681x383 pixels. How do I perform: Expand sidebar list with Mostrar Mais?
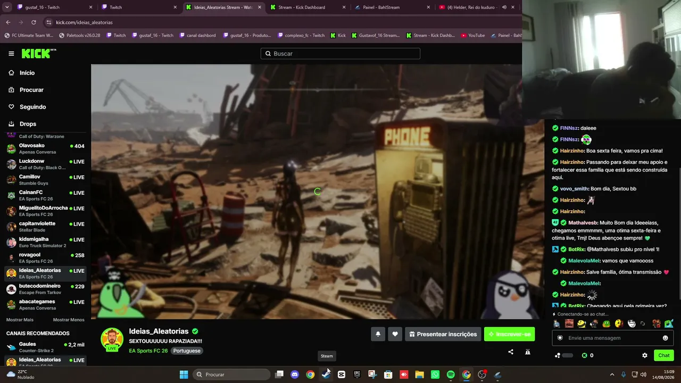pos(20,320)
